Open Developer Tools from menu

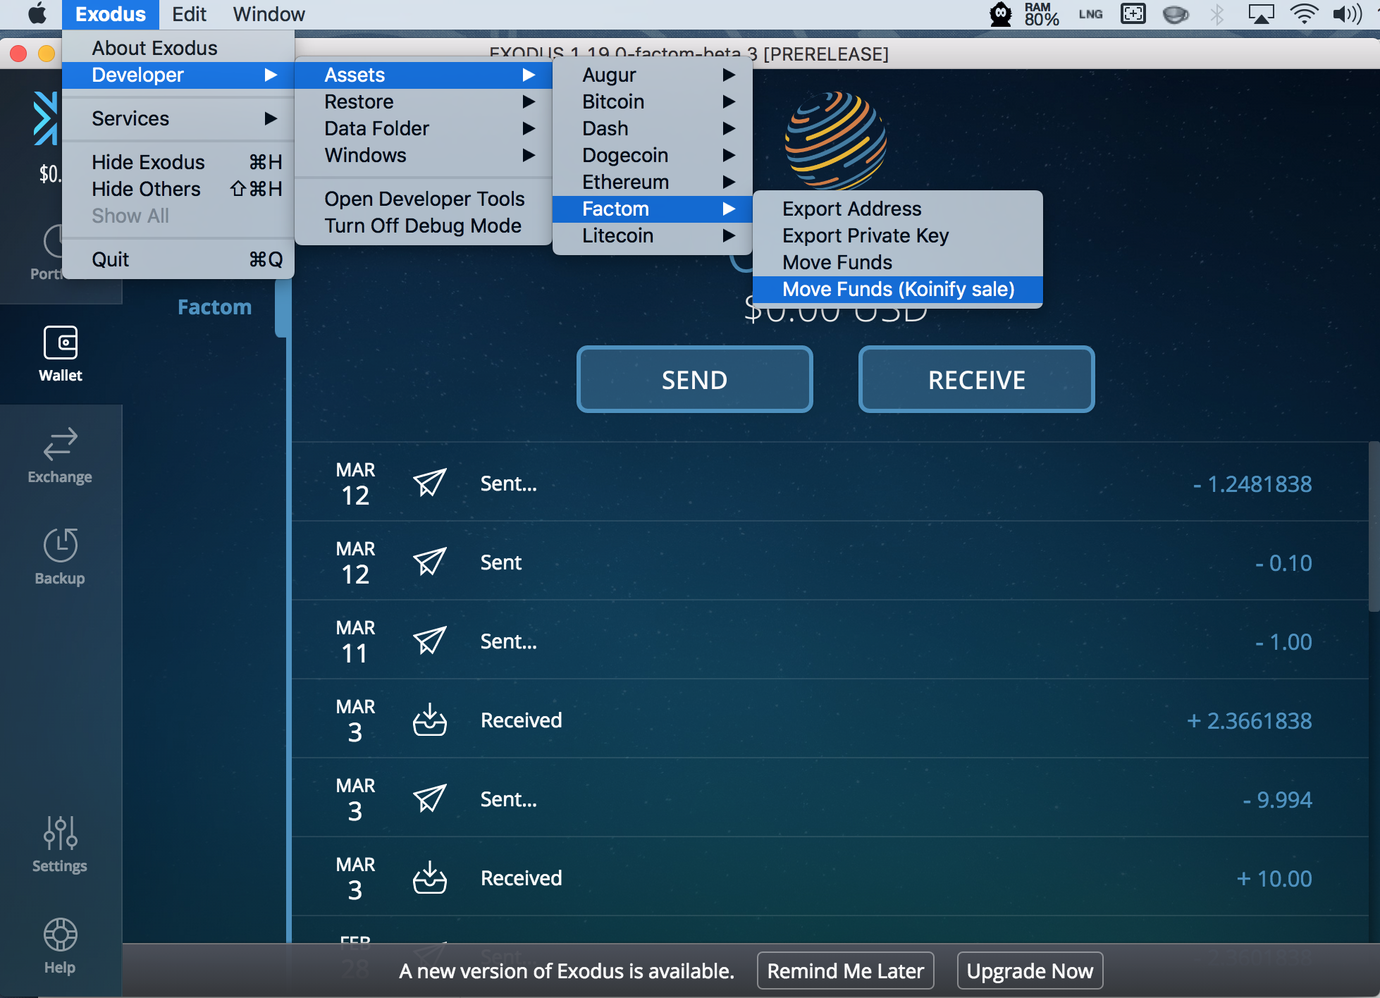pos(423,199)
